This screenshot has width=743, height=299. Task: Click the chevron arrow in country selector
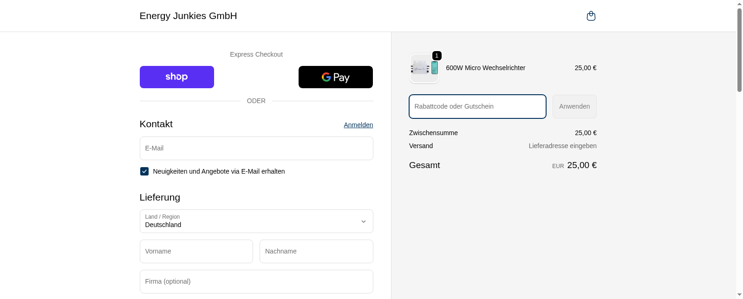click(364, 221)
